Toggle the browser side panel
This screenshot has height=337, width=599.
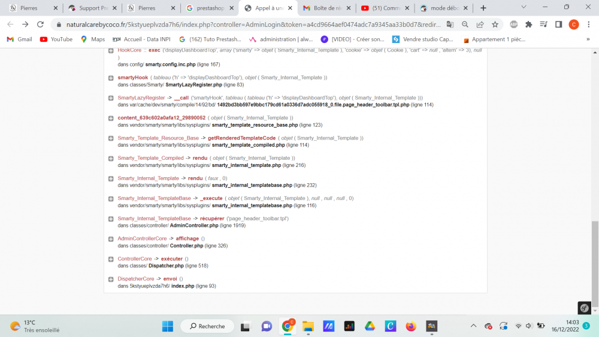(x=558, y=25)
